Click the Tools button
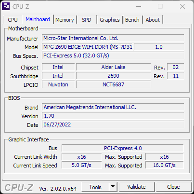This screenshot has width=194, height=194. click(95, 187)
